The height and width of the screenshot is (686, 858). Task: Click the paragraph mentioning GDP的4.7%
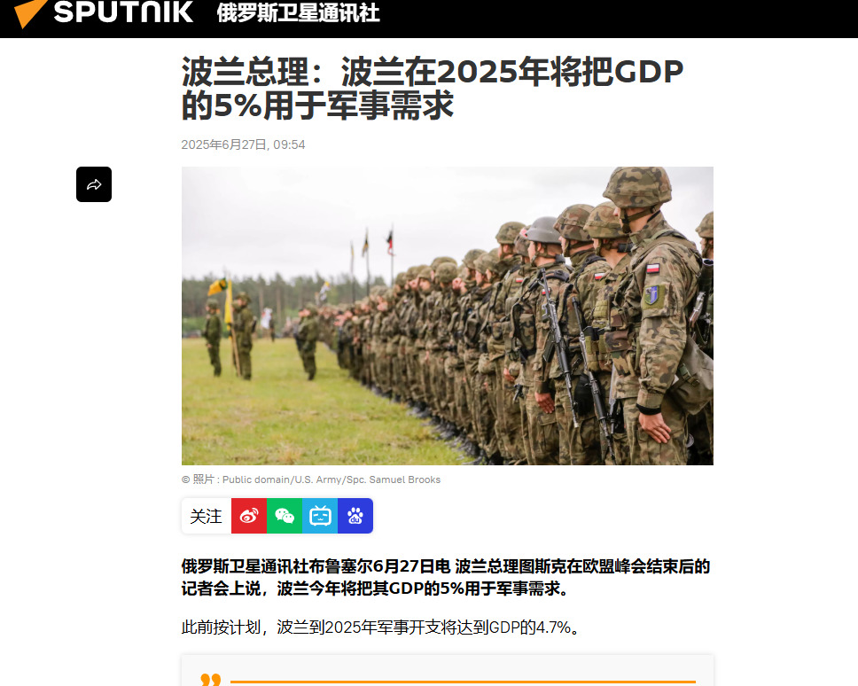(x=381, y=627)
